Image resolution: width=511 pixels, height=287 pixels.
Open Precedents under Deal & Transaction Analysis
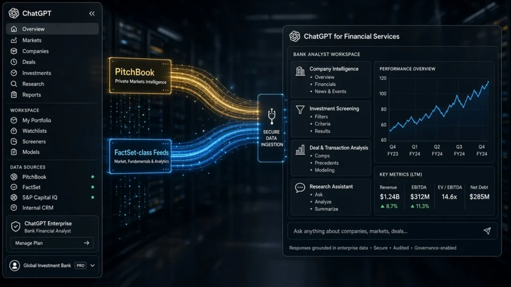pos(326,163)
